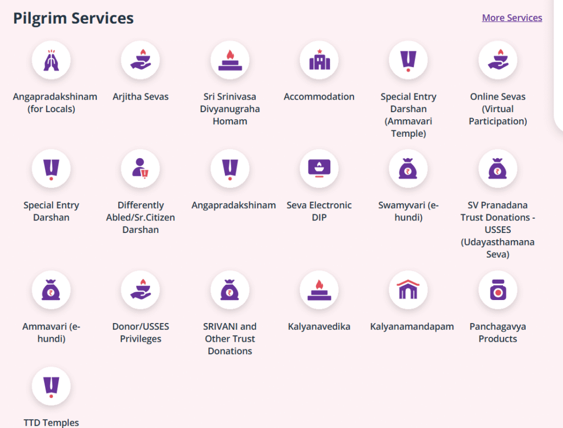Open the 'Accommodation' text label
Screen dimensions: 563x428
[x=319, y=97]
